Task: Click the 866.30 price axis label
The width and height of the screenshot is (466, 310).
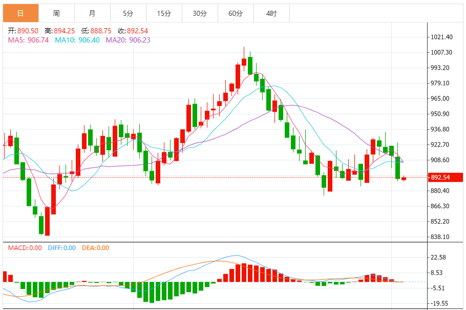Action: pos(440,206)
